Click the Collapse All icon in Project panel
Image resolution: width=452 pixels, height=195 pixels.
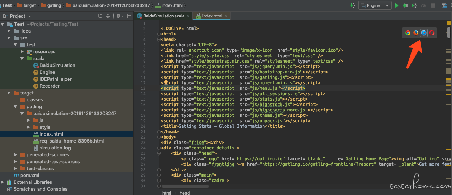click(108, 16)
